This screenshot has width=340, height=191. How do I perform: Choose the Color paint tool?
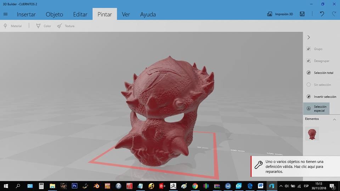click(x=44, y=26)
